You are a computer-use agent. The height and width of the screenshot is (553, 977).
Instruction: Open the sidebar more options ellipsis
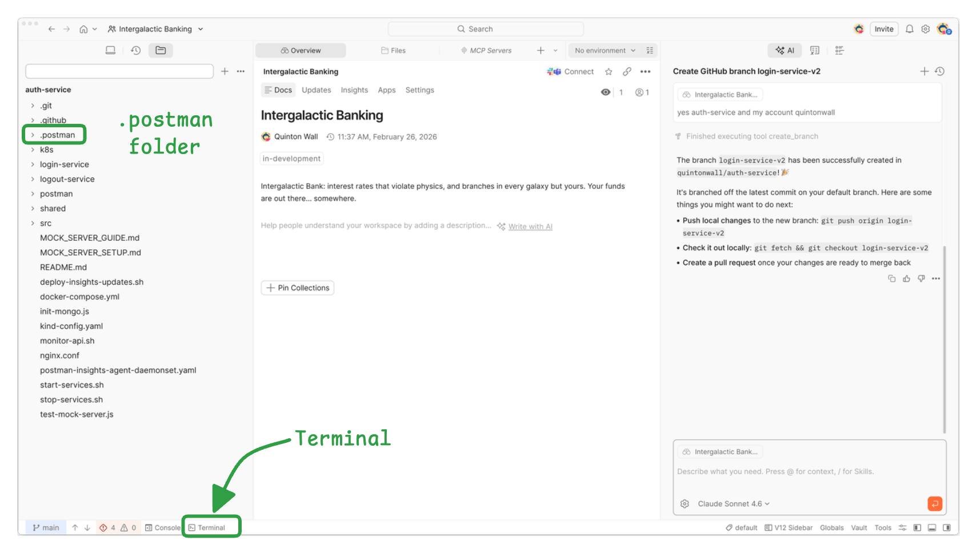click(x=241, y=71)
